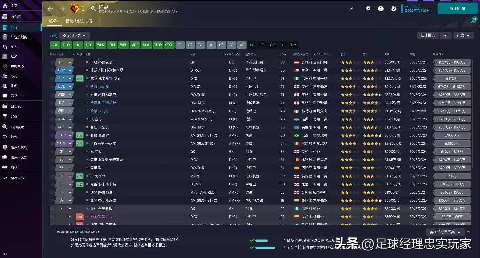This screenshot has width=480, height=258.
Task: Open the 概况 tab menu
Action: point(53,21)
